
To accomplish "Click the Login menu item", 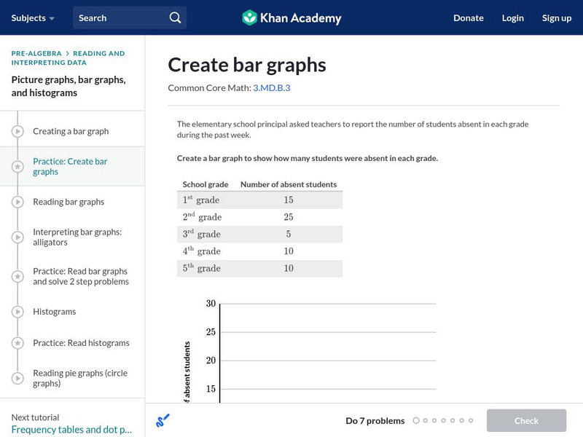I will point(512,17).
